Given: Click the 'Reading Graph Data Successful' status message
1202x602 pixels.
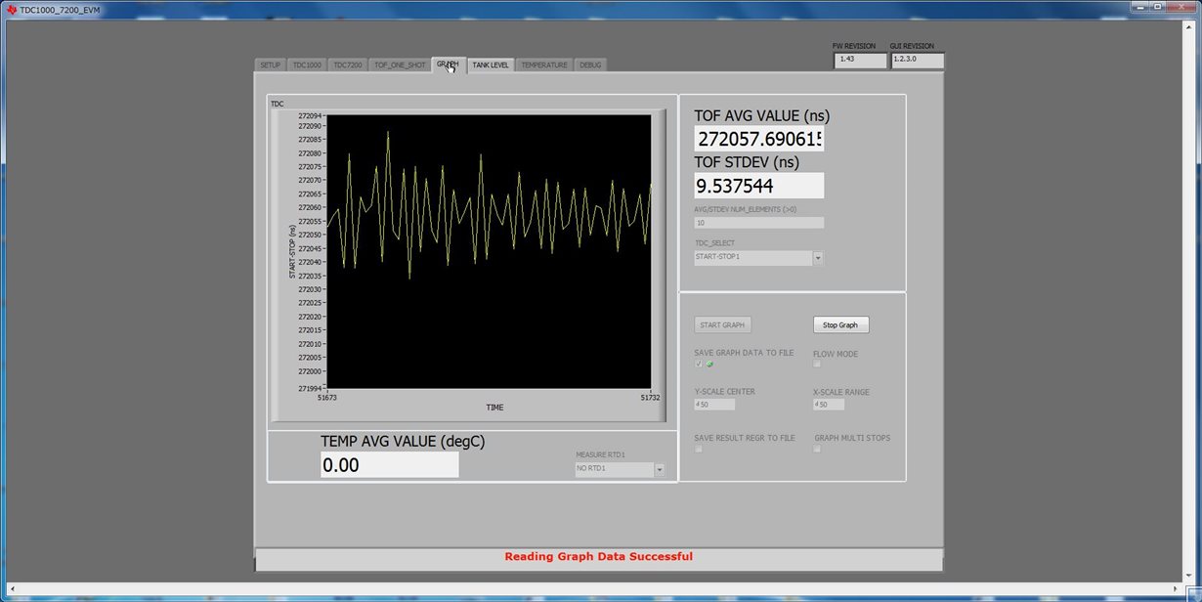Looking at the screenshot, I should (598, 556).
